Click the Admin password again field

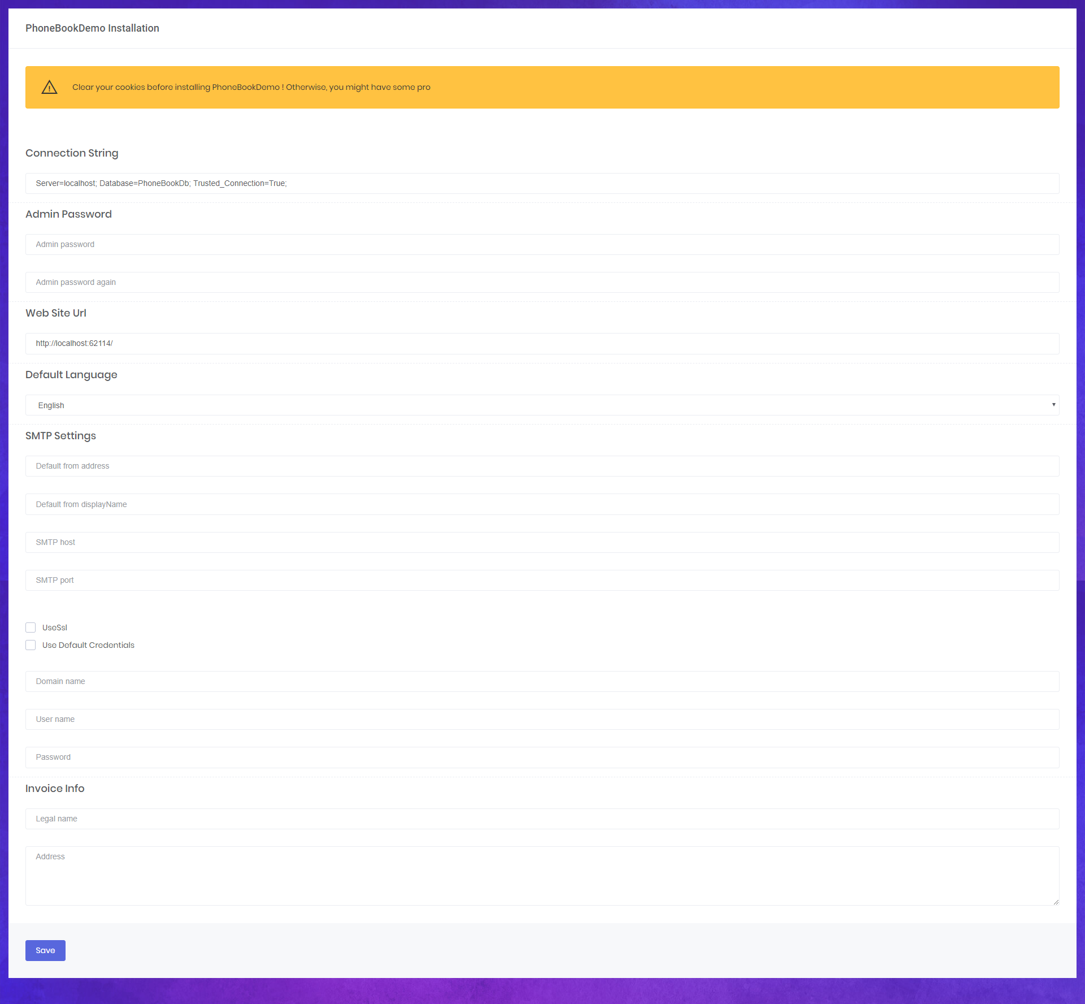click(x=542, y=282)
